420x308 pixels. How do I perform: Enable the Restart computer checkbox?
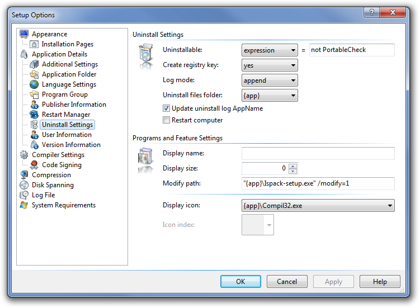tap(166, 120)
